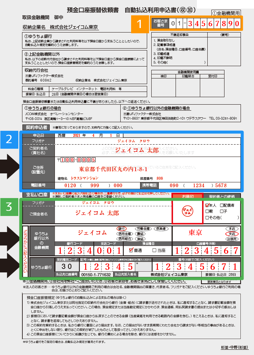This screenshot has width=254, height=355.
Task: Click 払込先加入者名 value 株式会社ジェイコム東京
Action: coord(169,274)
